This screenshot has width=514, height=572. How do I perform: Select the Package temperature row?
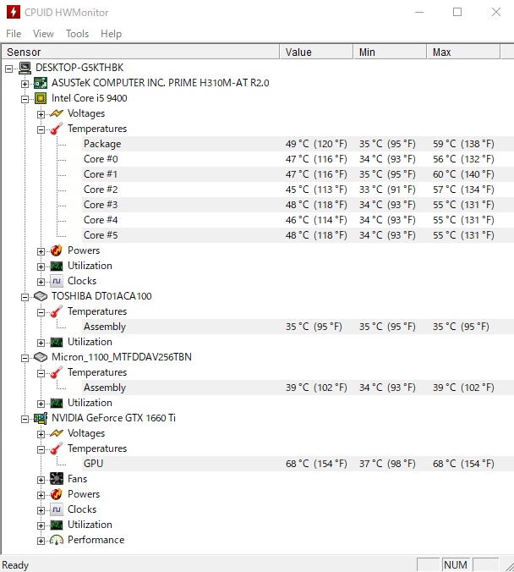[x=298, y=144]
